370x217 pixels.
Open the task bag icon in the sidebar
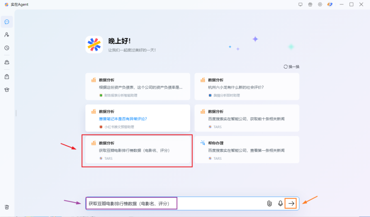click(7, 76)
